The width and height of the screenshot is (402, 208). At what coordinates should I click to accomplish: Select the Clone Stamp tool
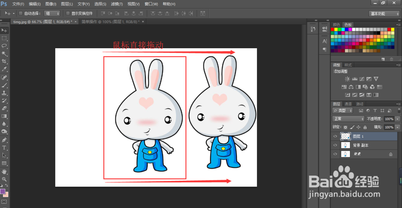pos(4,93)
